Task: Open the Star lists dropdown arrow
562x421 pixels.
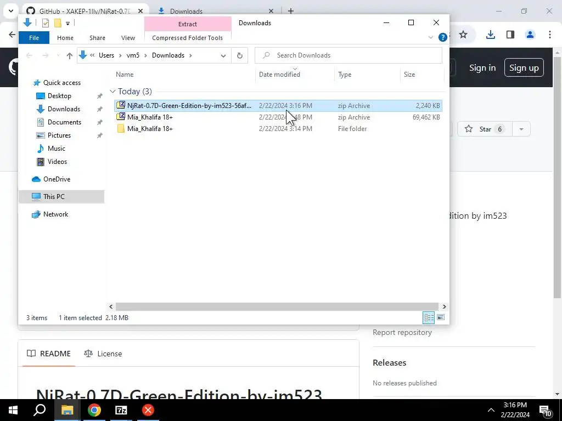Action: [521, 129]
